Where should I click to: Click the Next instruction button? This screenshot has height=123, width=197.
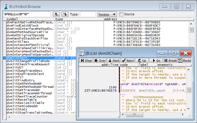pos(114,60)
